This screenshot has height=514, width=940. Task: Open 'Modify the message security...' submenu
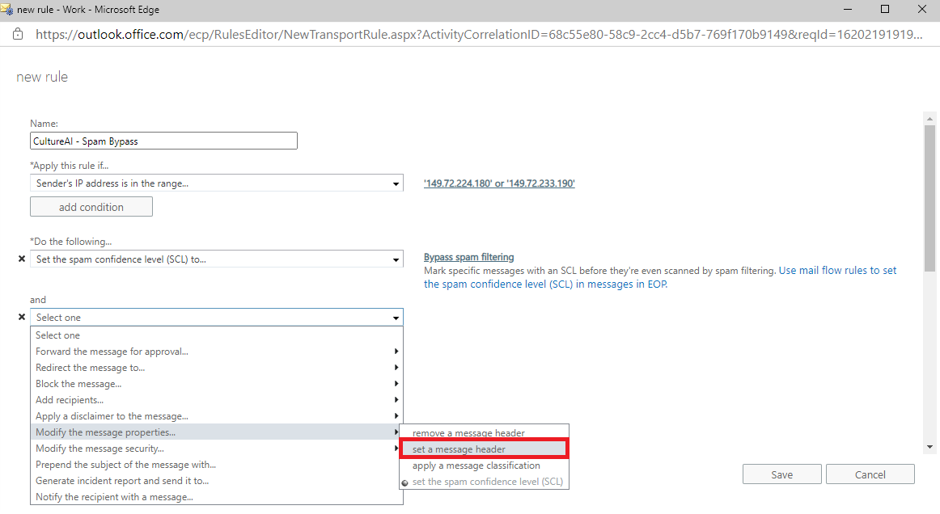217,449
